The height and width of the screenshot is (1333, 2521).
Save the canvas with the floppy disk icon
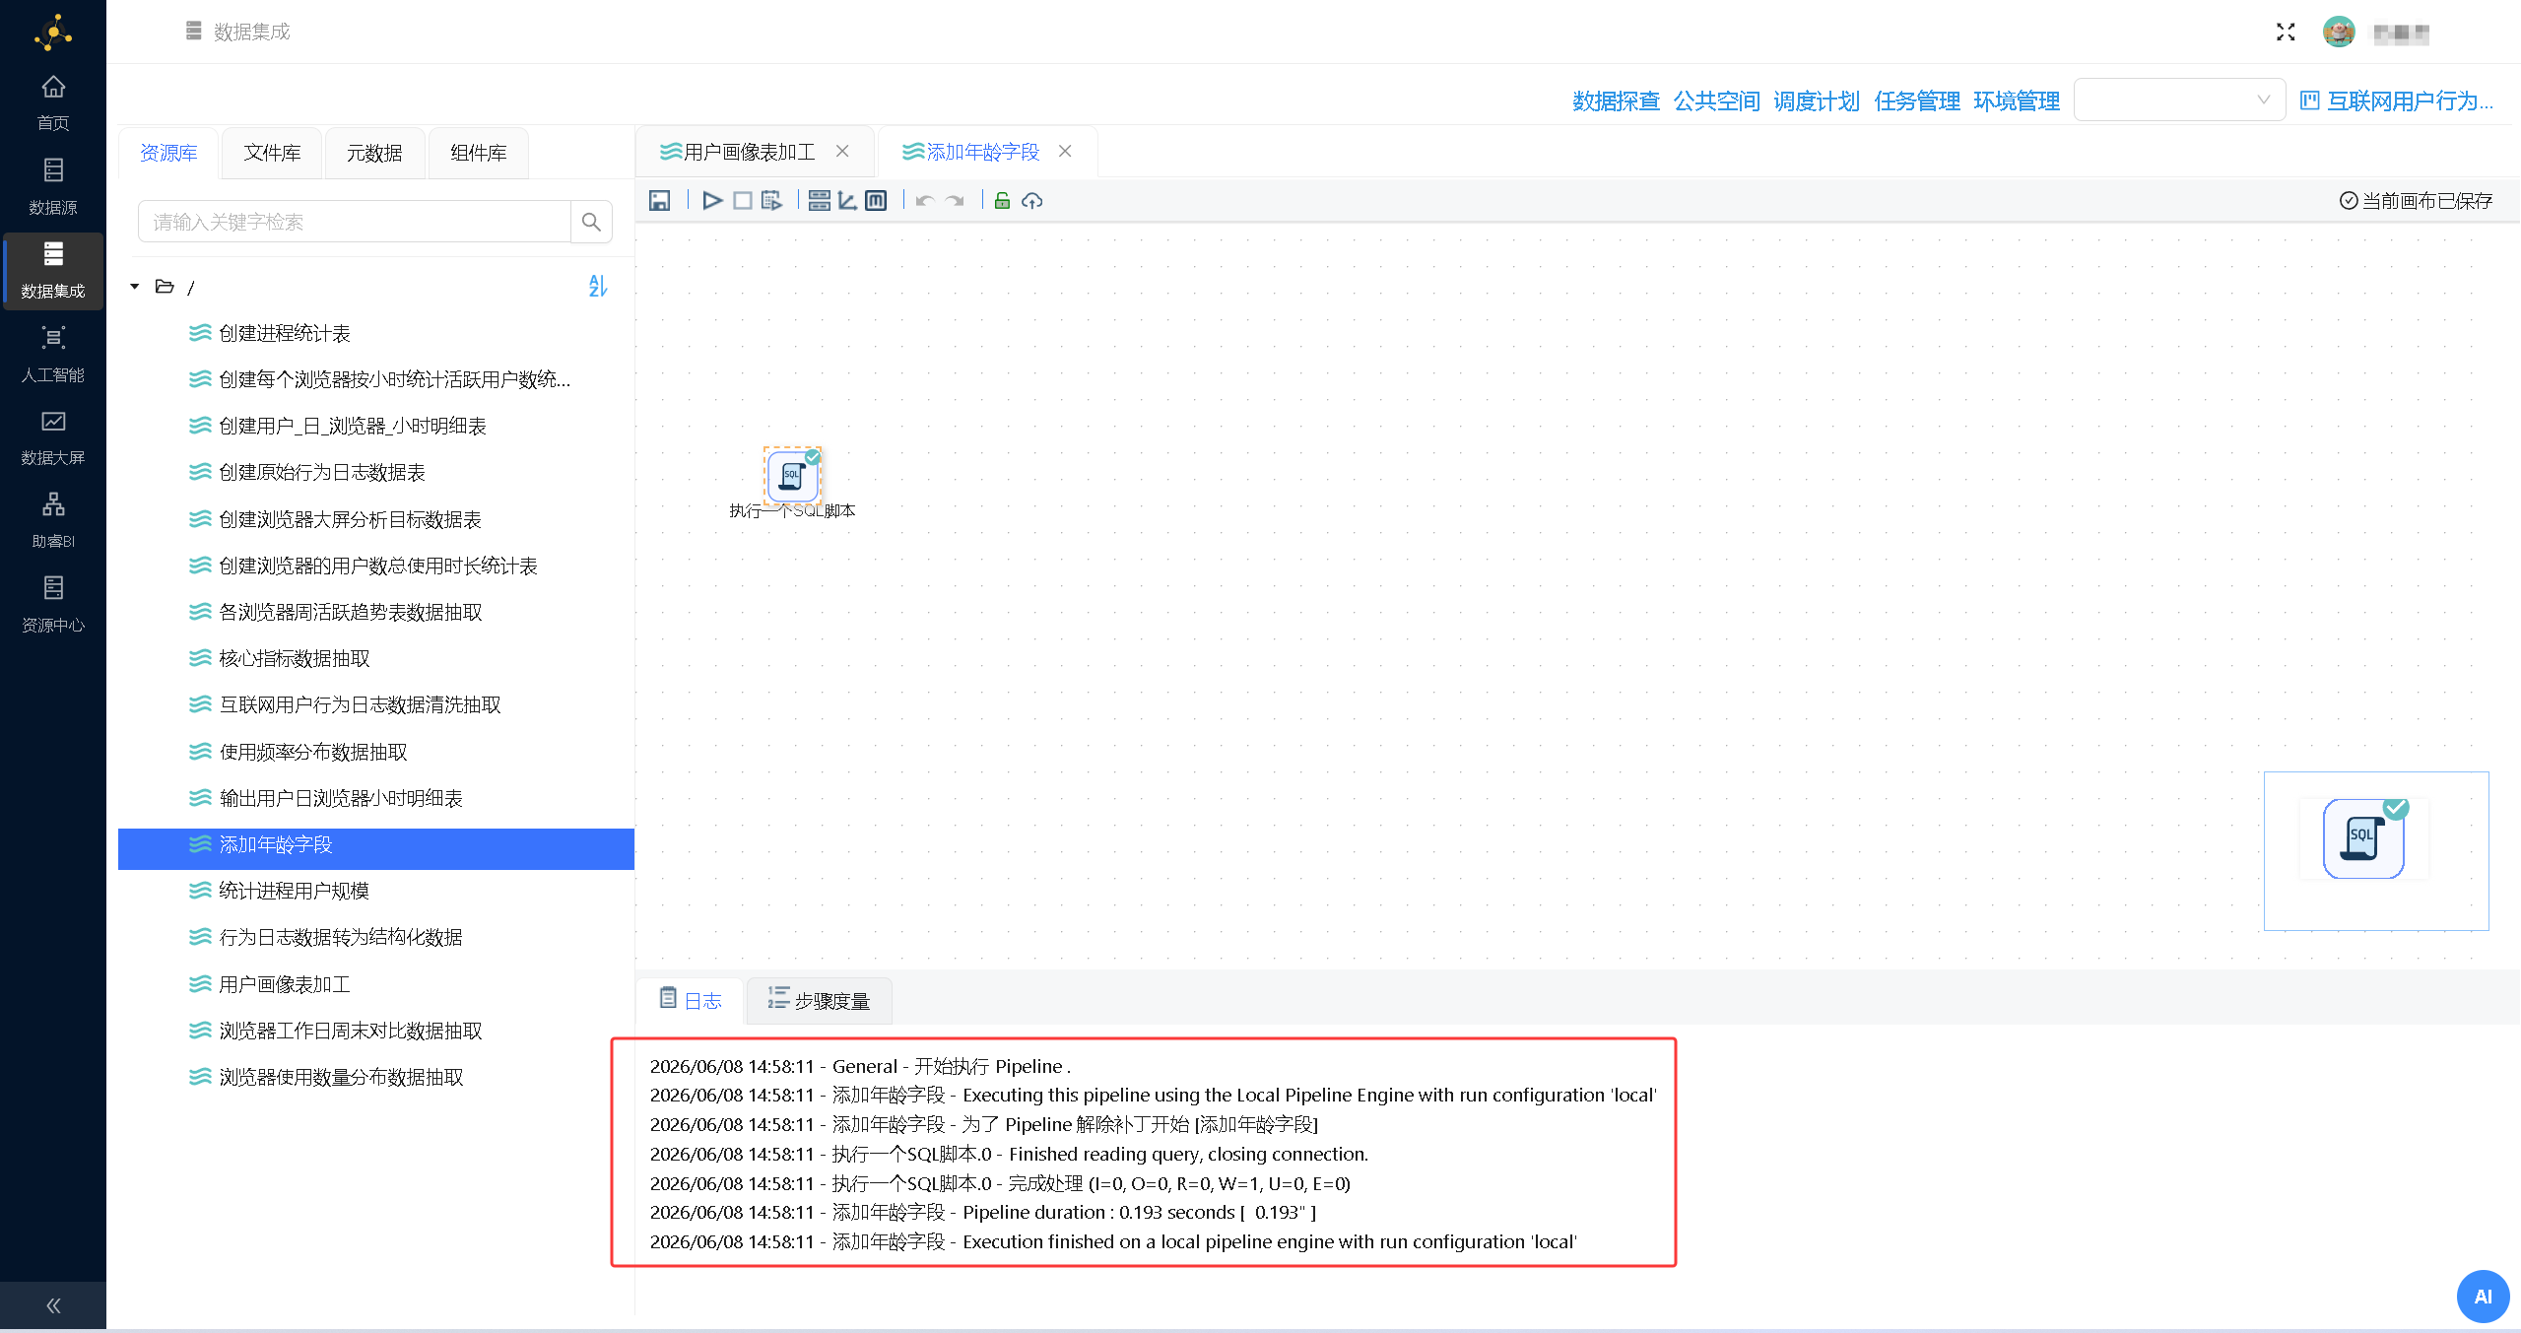click(x=659, y=201)
